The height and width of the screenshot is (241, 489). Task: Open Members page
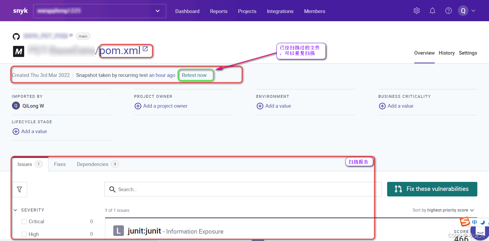click(x=315, y=11)
